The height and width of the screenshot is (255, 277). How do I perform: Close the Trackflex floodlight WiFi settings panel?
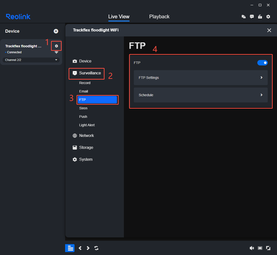click(269, 30)
